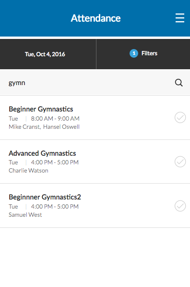
Task: Open the Beginnner Gymnastics2 class
Action: (x=95, y=206)
